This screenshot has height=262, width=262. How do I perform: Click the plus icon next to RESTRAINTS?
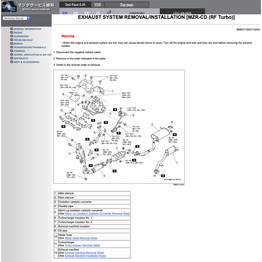point(11,58)
